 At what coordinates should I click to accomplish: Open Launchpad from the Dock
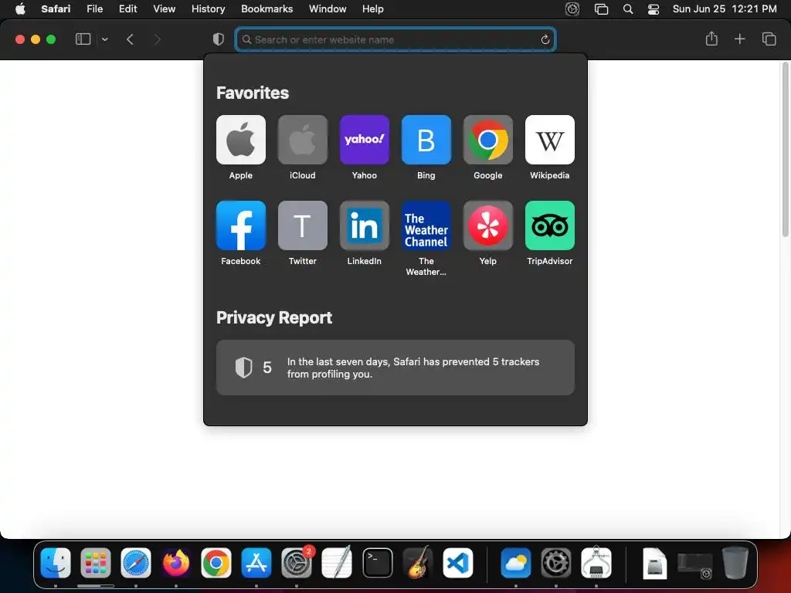pos(95,563)
